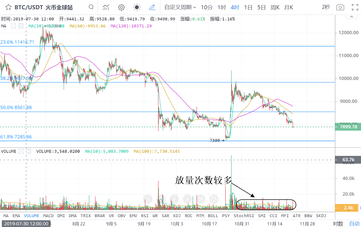Add the SMI indicator

point(262,216)
